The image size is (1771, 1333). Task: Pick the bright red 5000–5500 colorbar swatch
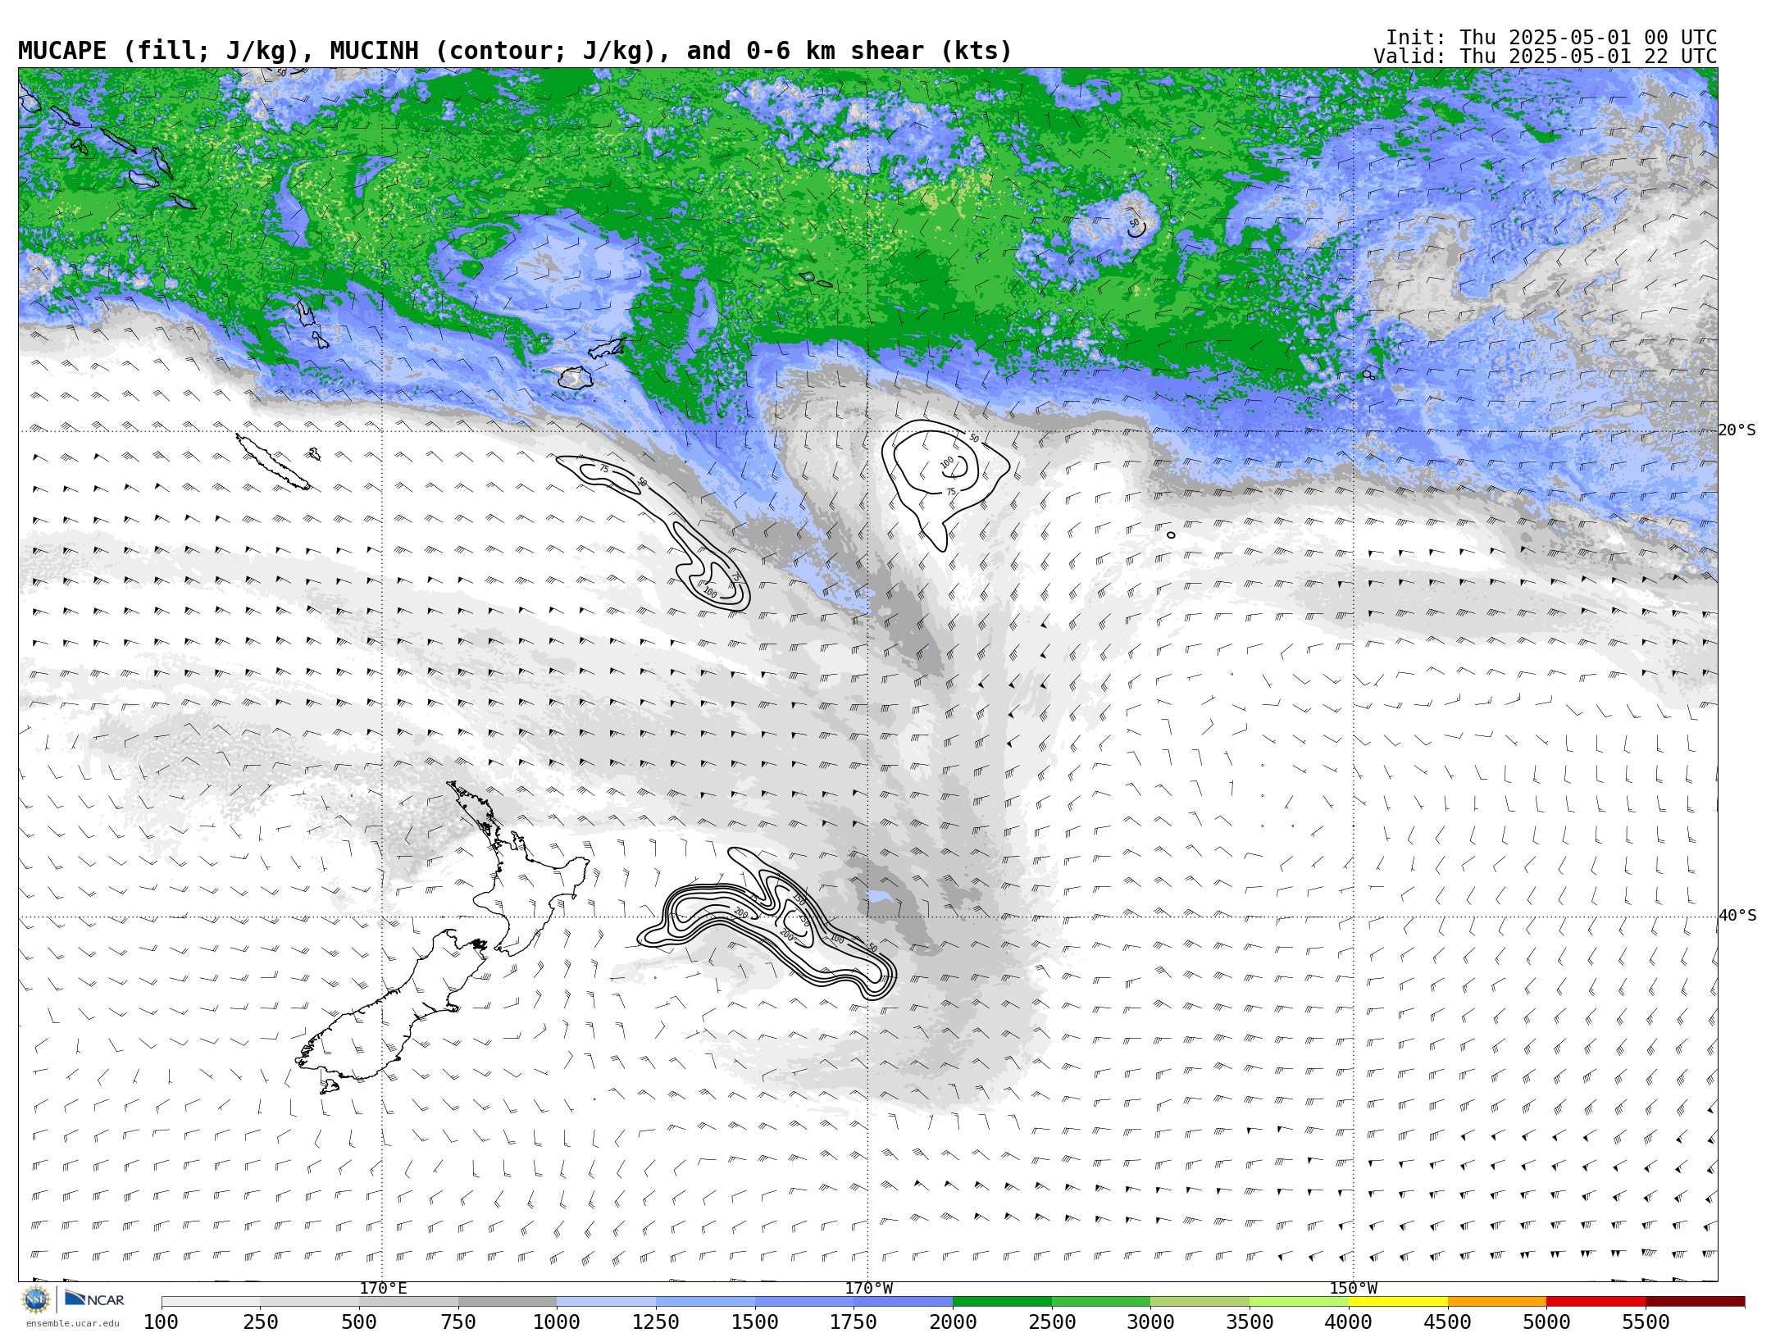[1596, 1302]
